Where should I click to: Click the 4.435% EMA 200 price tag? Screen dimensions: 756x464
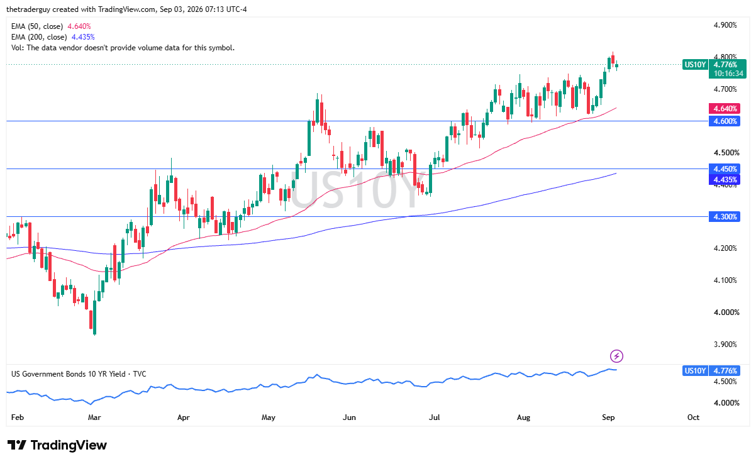pos(725,180)
